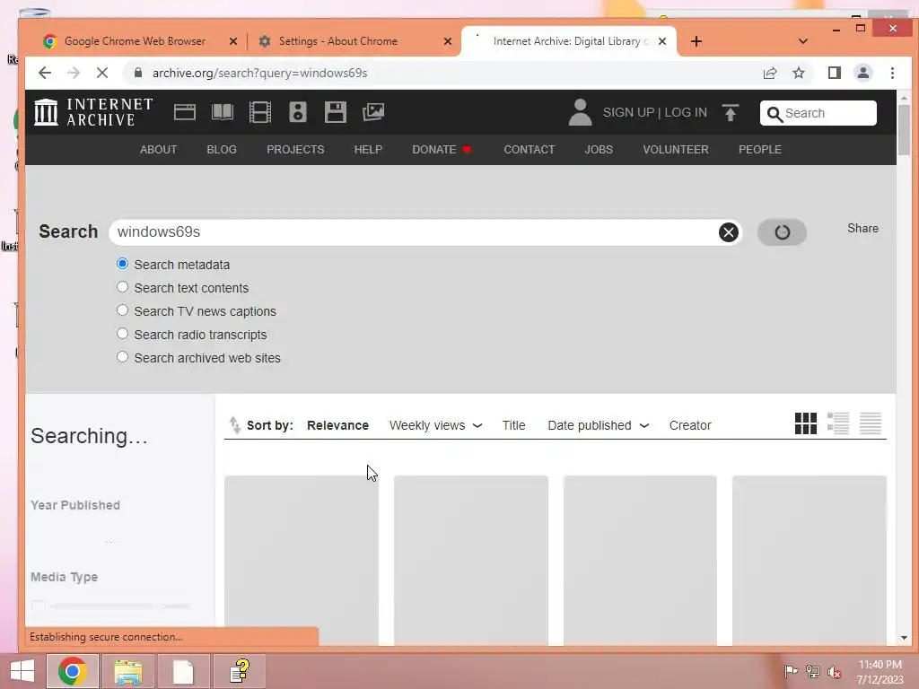919x689 pixels.
Task: Click the Chrome address bar URL
Action: (259, 73)
